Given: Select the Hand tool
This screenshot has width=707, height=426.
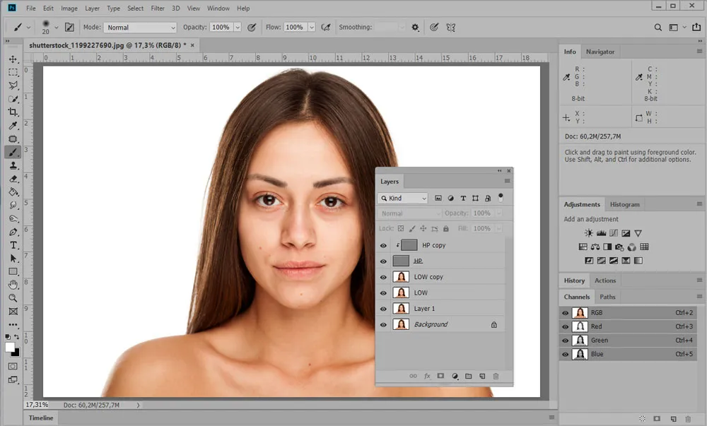Looking at the screenshot, I should tap(13, 285).
